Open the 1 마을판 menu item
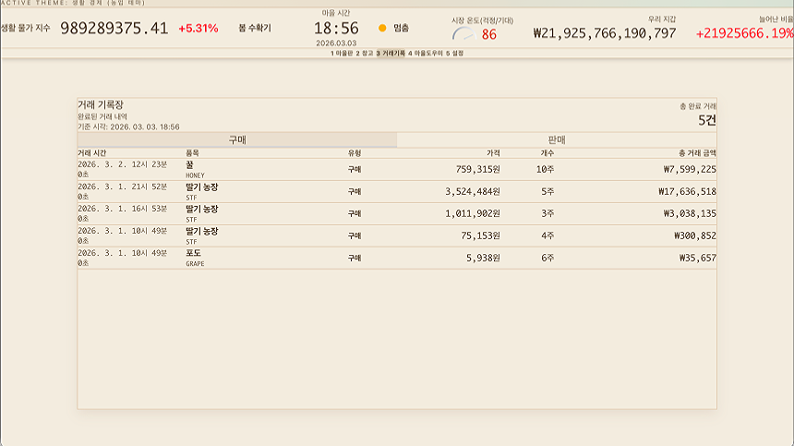 [341, 54]
